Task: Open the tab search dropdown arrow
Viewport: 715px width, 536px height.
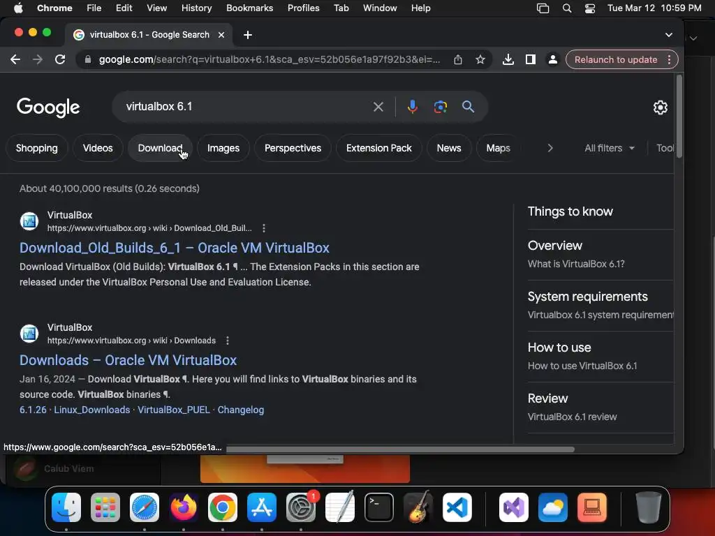Action: (x=668, y=35)
